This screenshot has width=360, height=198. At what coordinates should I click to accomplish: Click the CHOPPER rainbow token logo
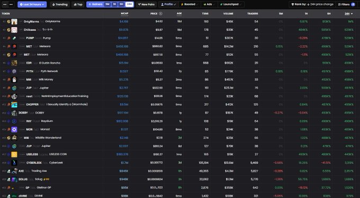point(14,104)
